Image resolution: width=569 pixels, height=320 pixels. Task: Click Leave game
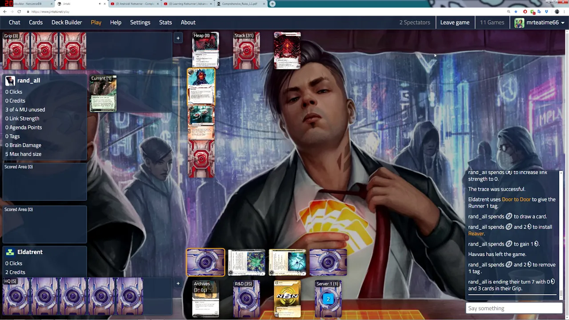(455, 22)
